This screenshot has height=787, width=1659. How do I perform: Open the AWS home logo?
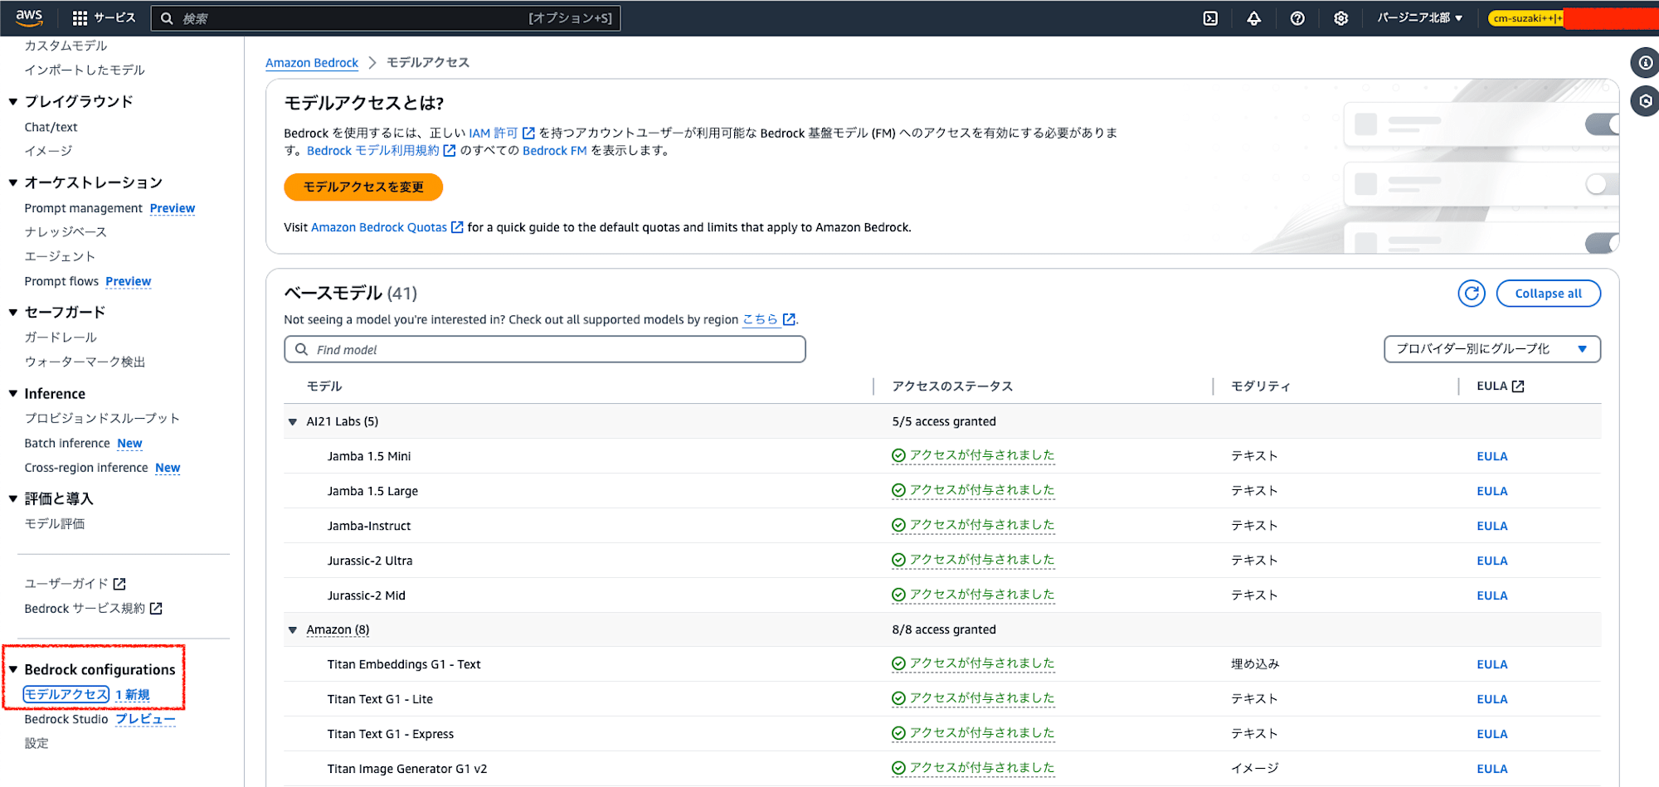coord(29,17)
